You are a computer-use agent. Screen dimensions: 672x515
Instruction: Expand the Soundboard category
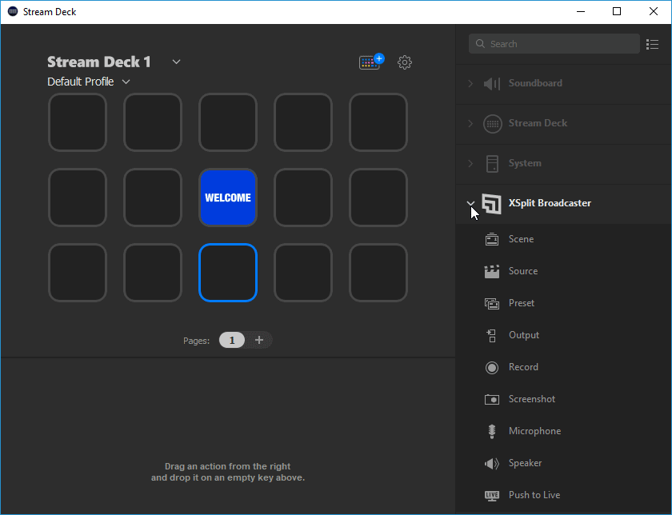(470, 83)
